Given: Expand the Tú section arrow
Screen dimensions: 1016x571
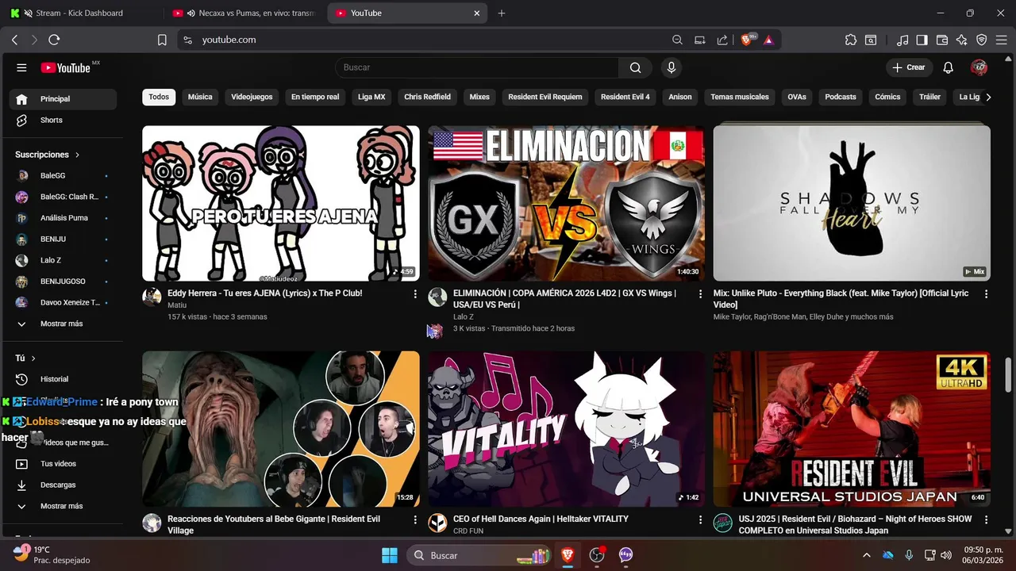Looking at the screenshot, I should (x=33, y=358).
